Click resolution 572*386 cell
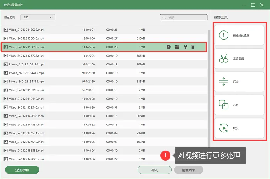270x179 pixels. (x=88, y=90)
